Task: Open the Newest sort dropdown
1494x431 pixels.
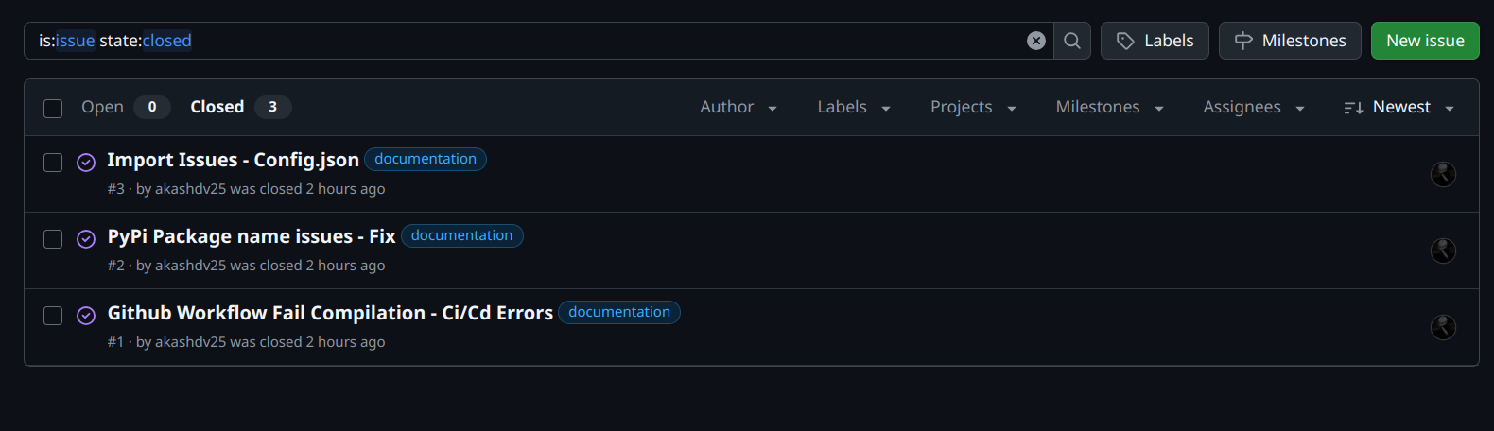Action: point(1398,108)
